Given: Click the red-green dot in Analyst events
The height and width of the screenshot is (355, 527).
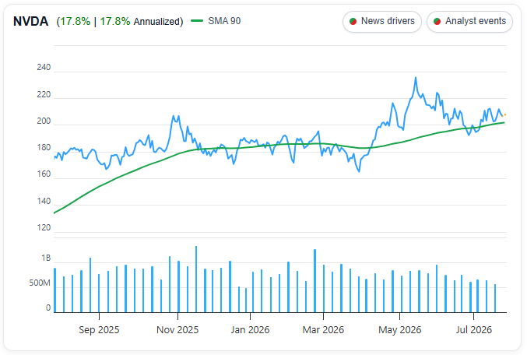Looking at the screenshot, I should click(x=437, y=22).
